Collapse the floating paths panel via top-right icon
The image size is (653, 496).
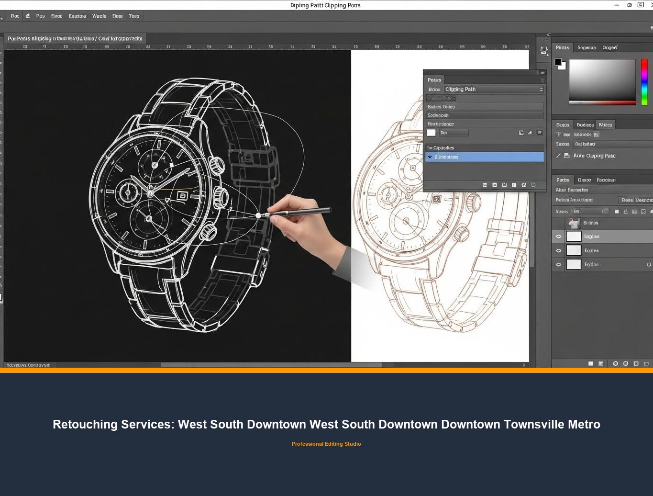pyautogui.click(x=542, y=73)
